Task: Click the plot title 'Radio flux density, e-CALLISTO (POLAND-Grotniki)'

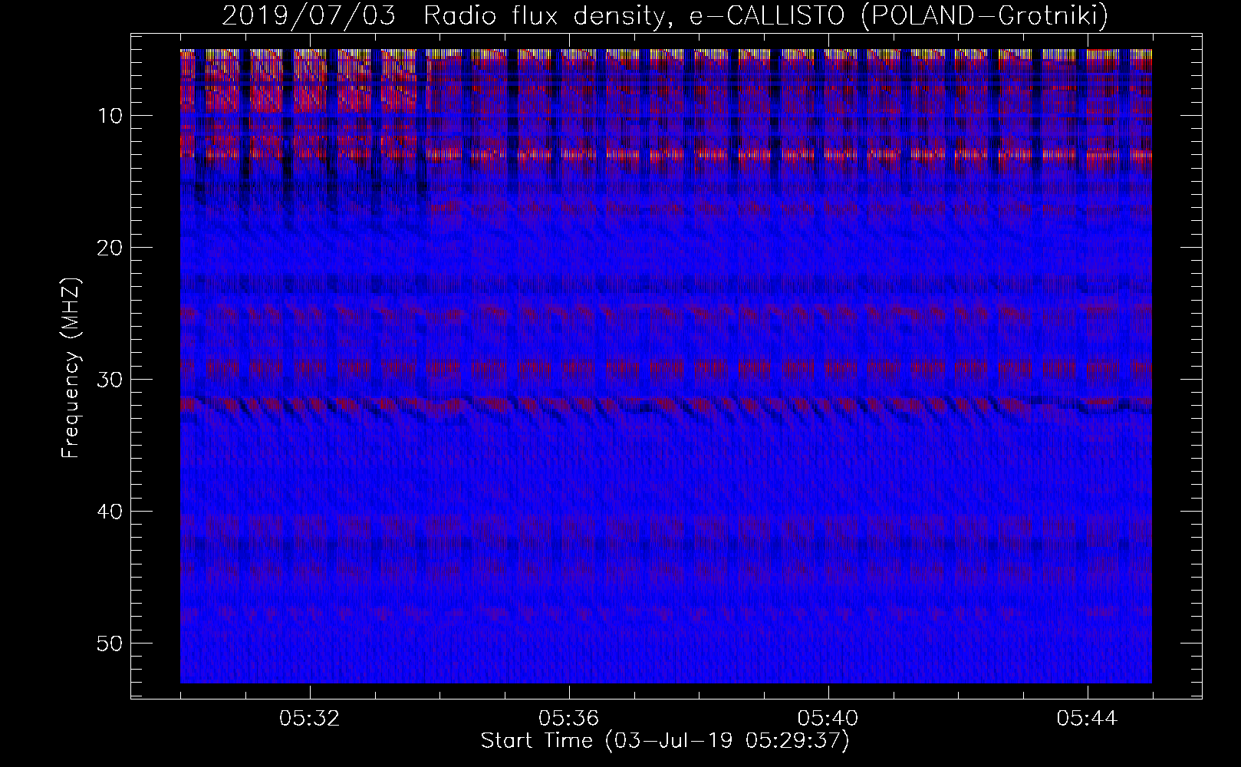Action: coord(765,16)
